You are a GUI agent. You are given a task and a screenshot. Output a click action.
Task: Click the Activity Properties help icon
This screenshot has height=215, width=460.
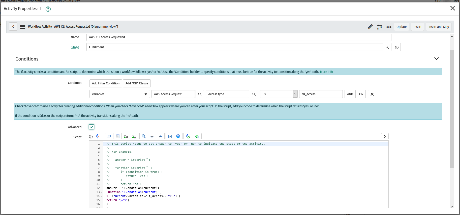tap(48, 9)
